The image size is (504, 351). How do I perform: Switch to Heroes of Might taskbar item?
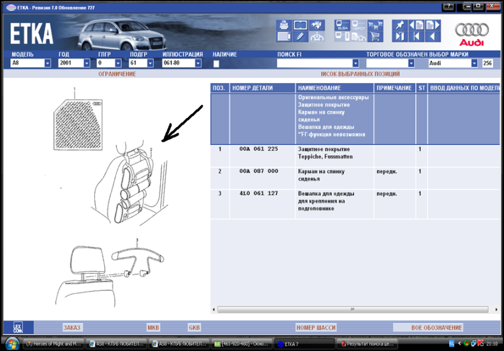[x=53, y=344]
